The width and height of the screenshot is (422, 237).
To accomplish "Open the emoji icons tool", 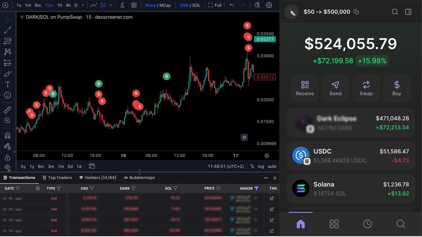I will pyautogui.click(x=7, y=95).
